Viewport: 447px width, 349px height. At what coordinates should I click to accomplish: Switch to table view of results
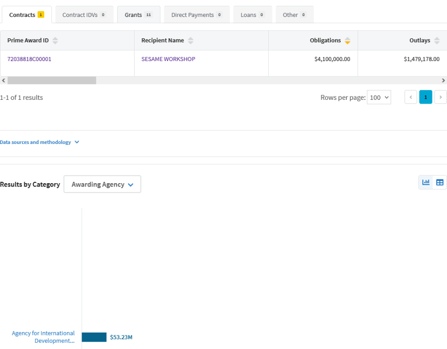point(440,182)
